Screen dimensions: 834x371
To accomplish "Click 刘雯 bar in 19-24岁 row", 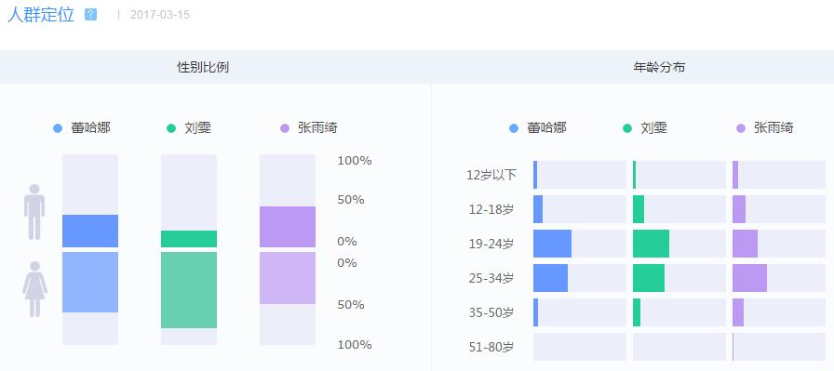I will [x=651, y=244].
